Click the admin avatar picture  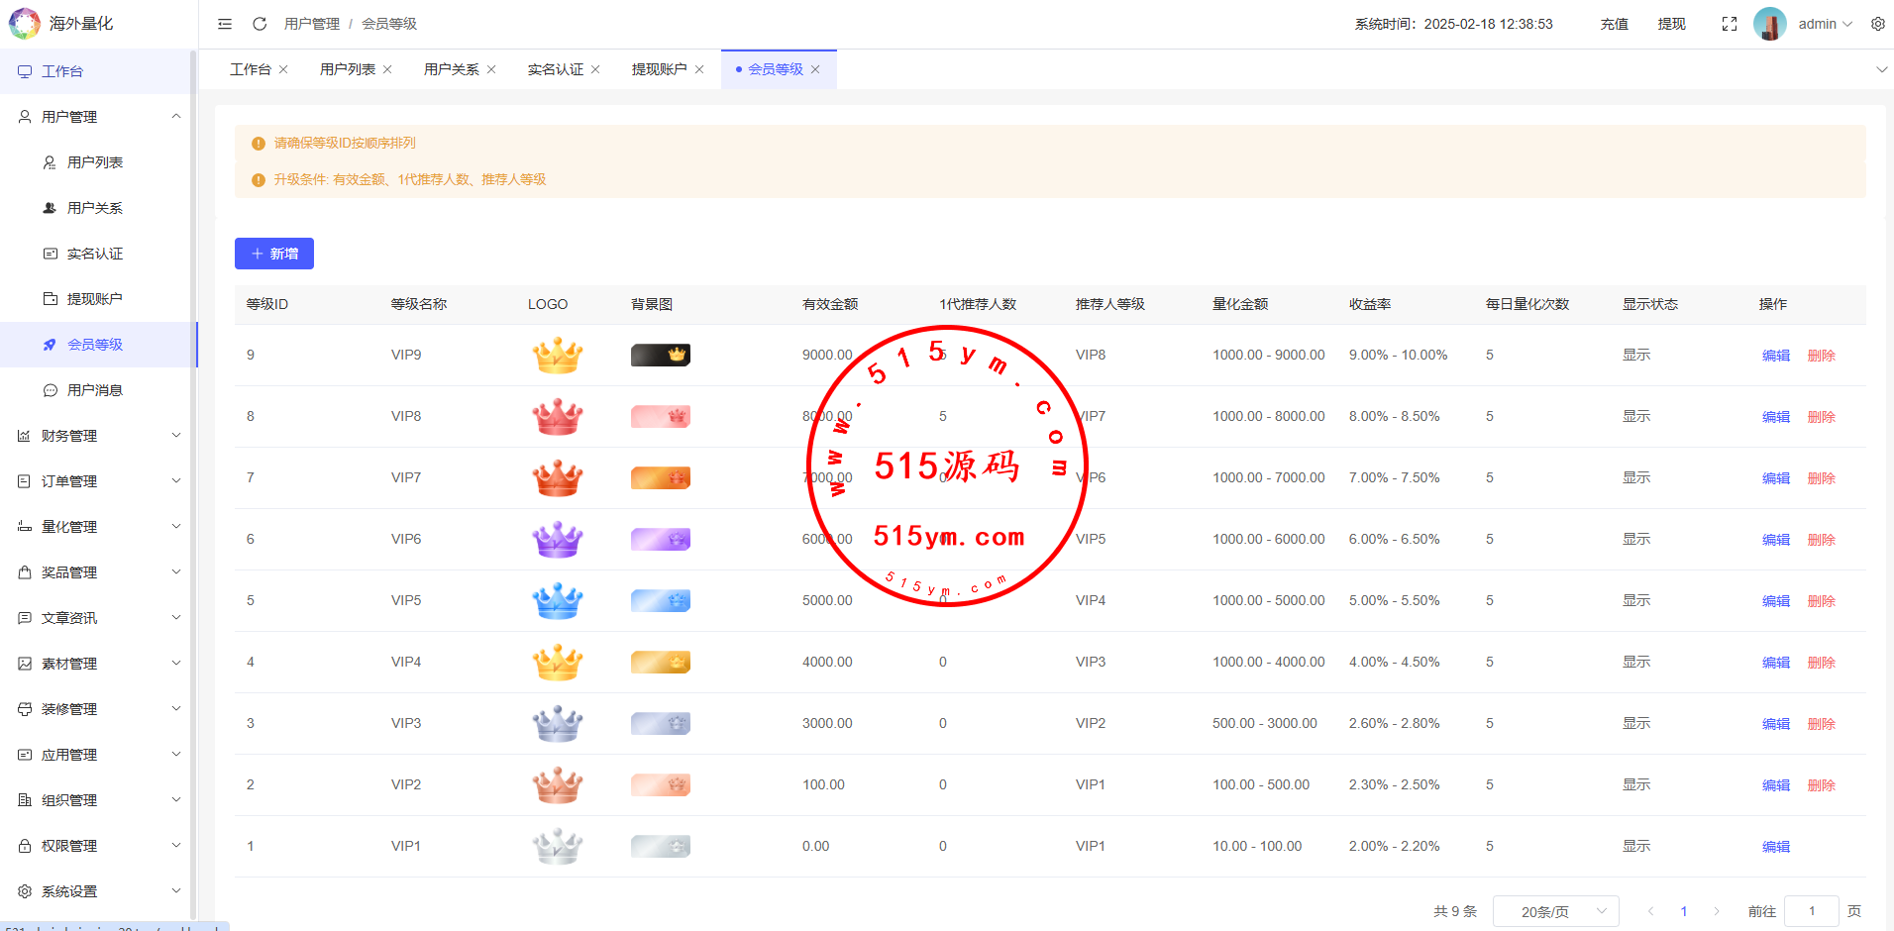point(1769,24)
